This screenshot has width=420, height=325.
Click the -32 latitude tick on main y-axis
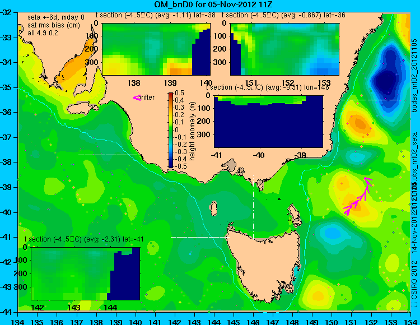[x=6, y=12]
